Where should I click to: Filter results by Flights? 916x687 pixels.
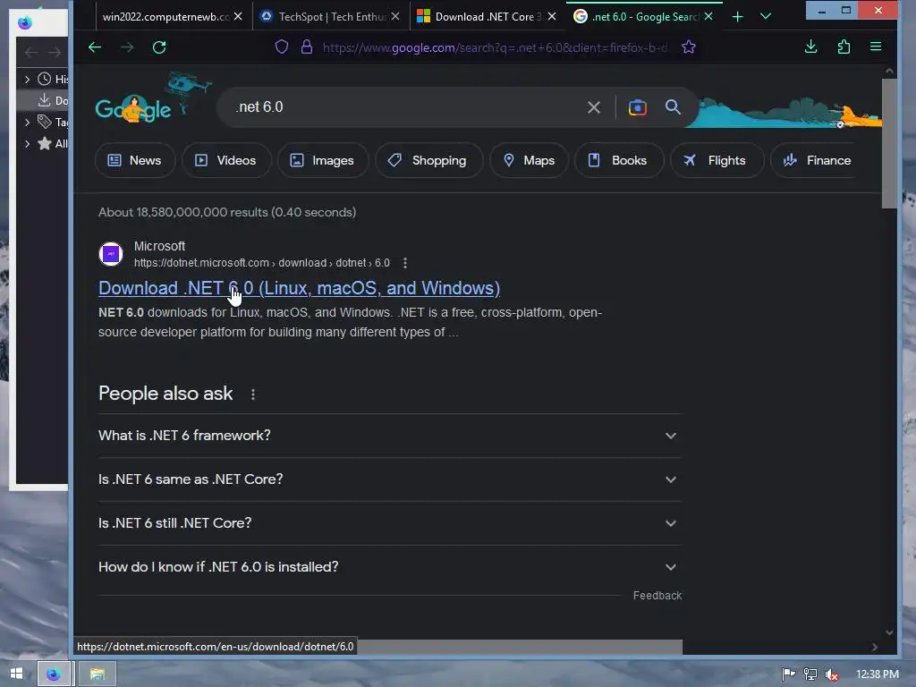pos(717,161)
